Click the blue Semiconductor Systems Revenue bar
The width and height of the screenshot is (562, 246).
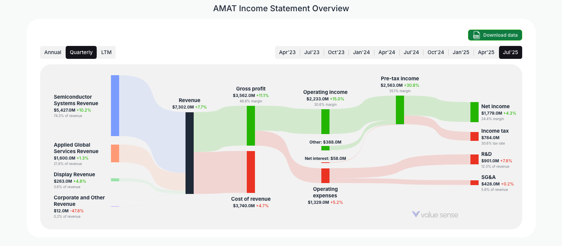(115, 105)
